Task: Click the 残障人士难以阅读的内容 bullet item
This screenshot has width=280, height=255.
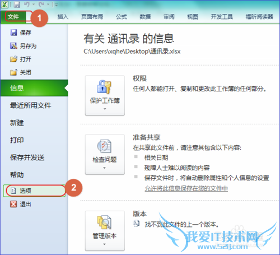Action: pyautogui.click(x=177, y=168)
